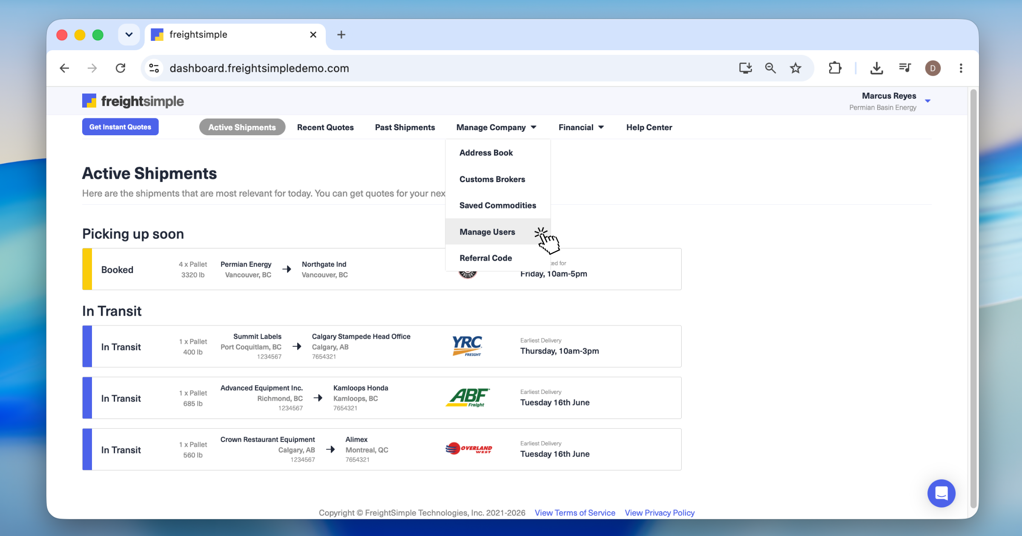Click the install app icon in address bar
This screenshot has width=1022, height=536.
tap(745, 68)
